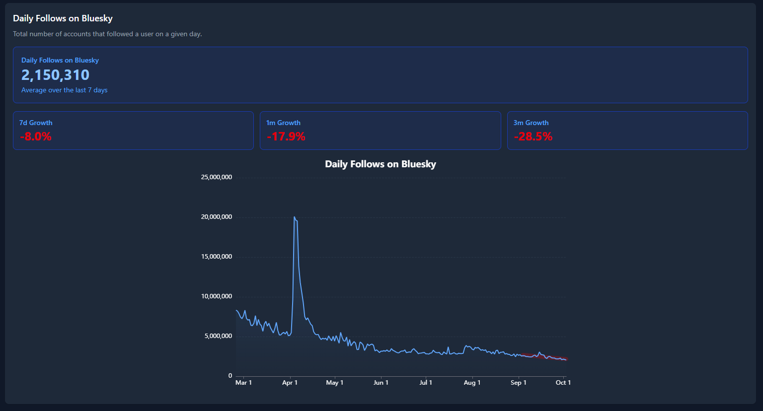
Task: Select the 7d Growth card
Action: coord(133,131)
